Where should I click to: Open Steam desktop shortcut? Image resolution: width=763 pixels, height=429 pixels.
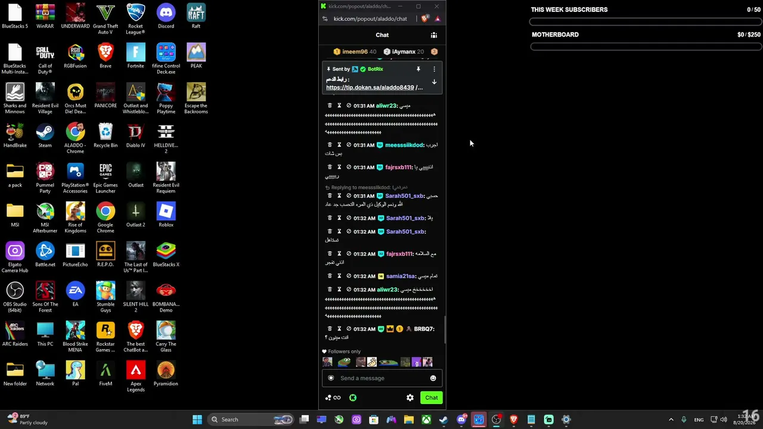click(45, 135)
